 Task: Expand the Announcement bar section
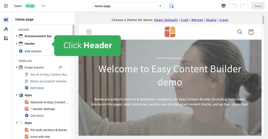pyautogui.click(x=16, y=36)
